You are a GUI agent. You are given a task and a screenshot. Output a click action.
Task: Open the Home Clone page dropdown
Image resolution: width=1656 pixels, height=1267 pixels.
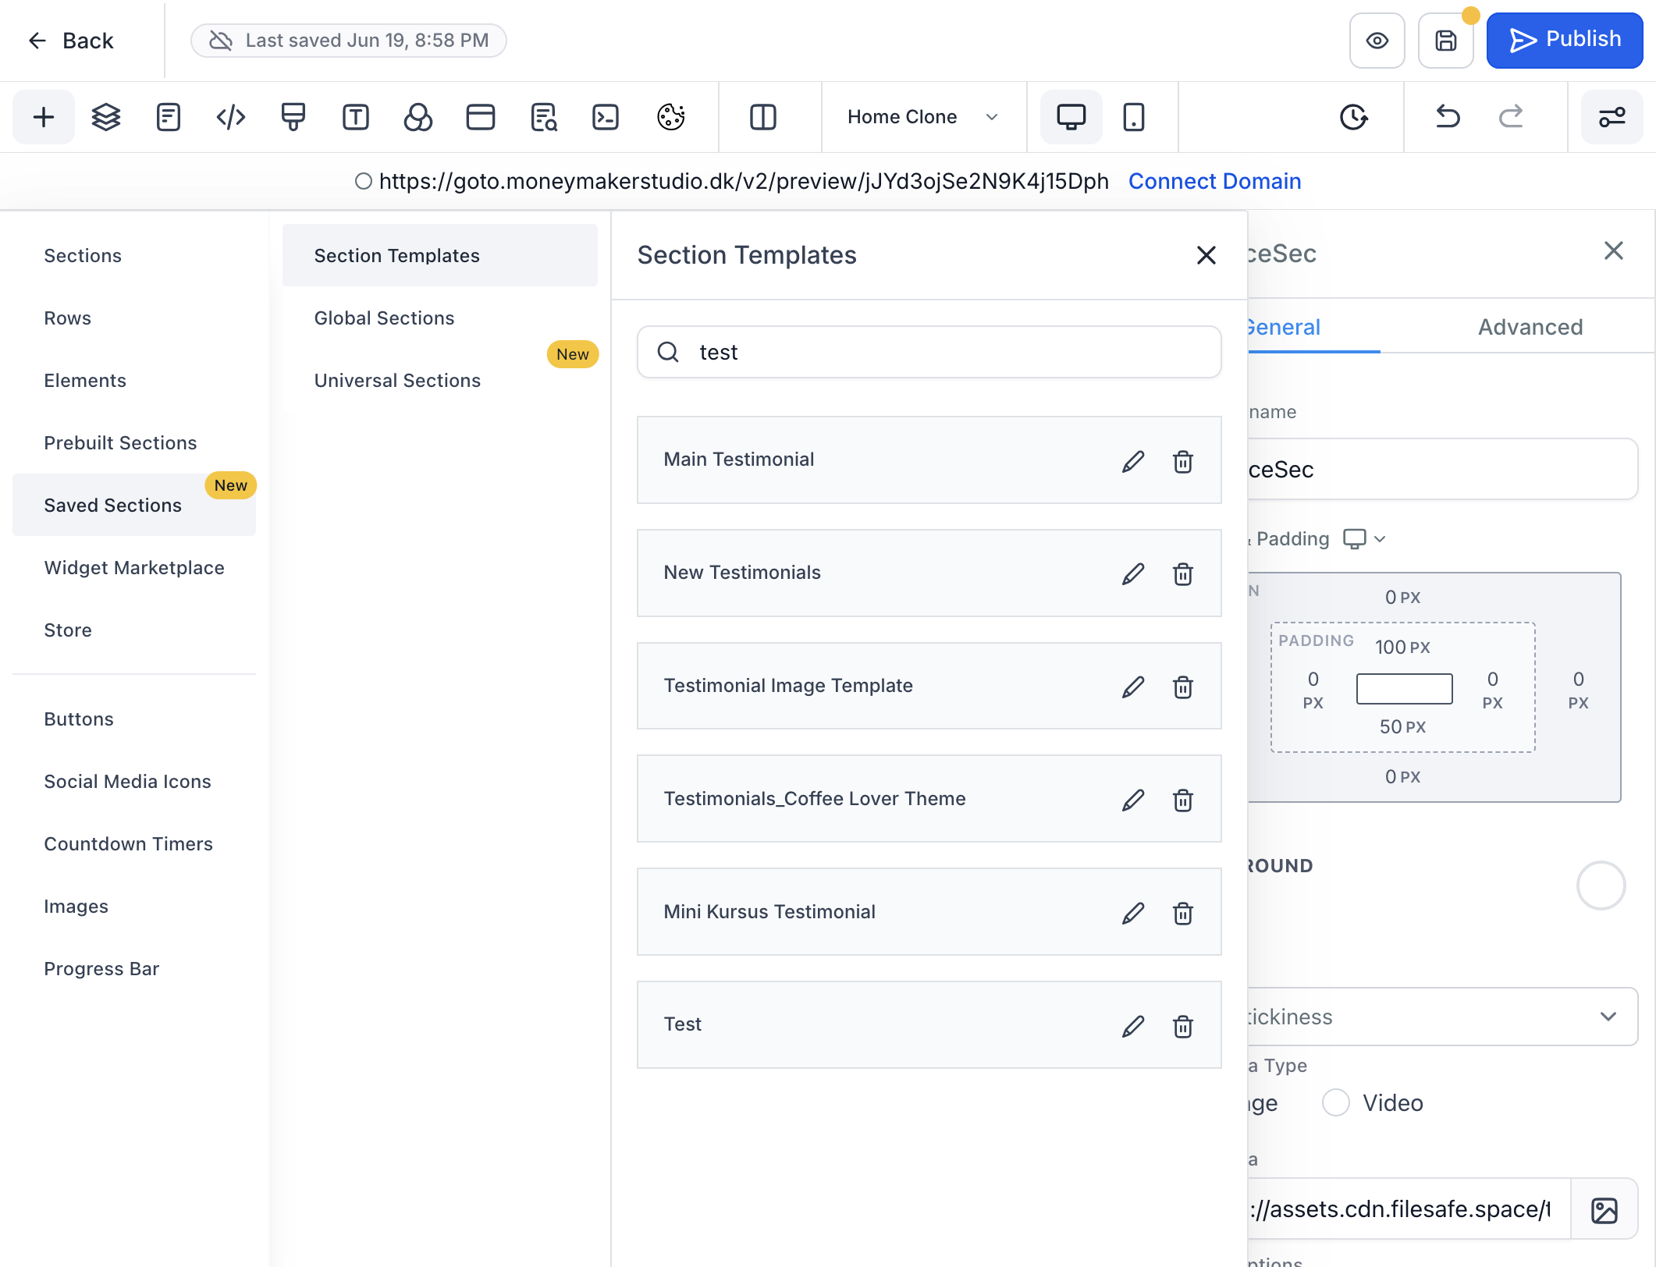pyautogui.click(x=924, y=117)
